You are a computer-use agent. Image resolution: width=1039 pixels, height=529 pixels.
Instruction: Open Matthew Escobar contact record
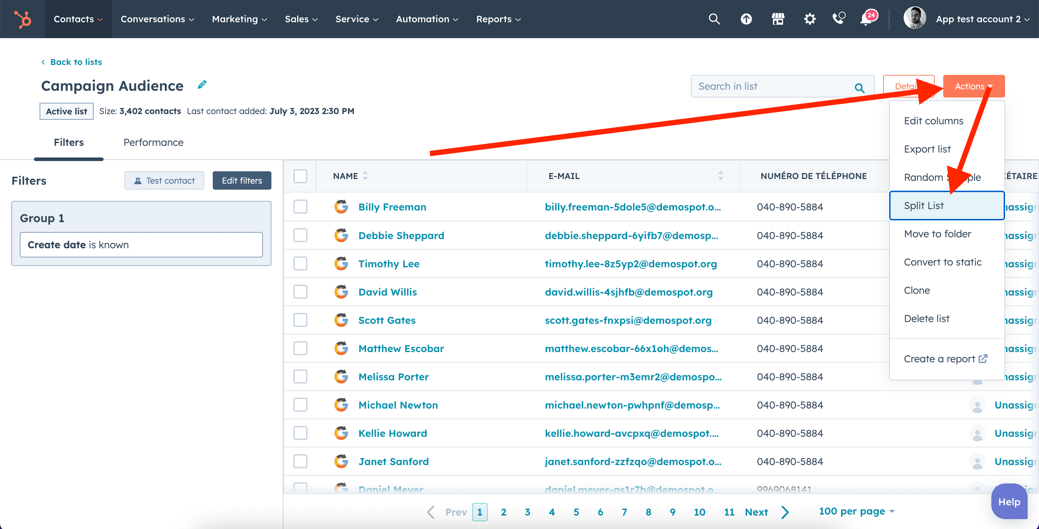pos(401,349)
